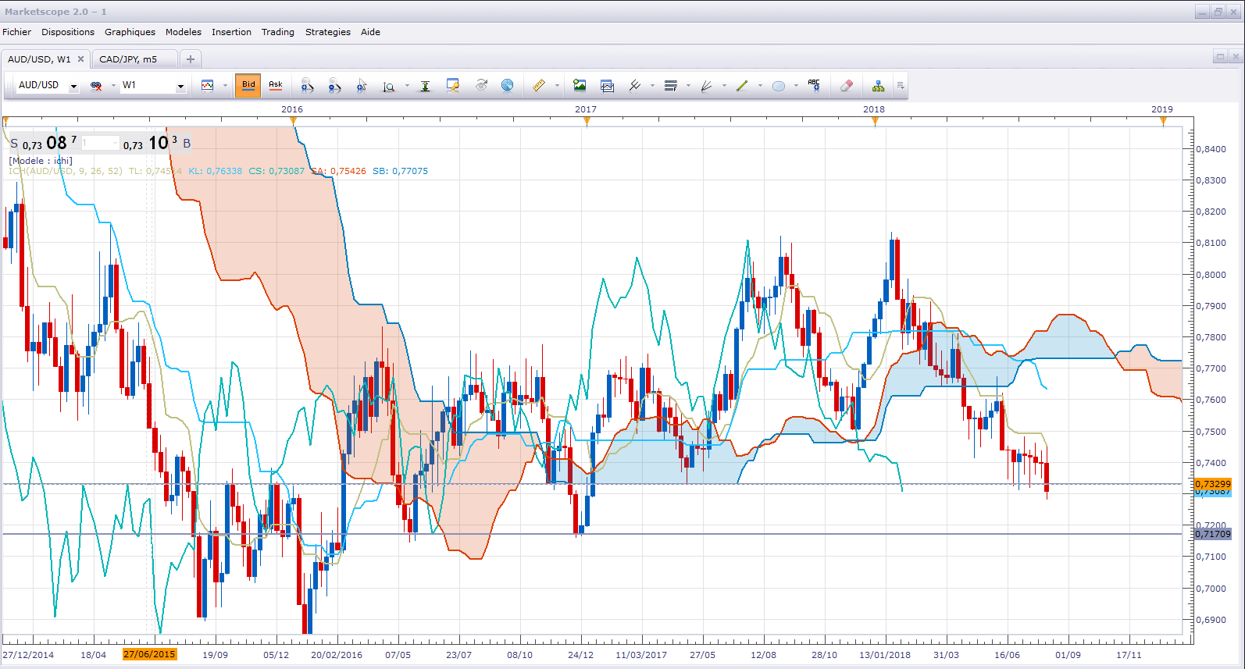Select the pitchfork drawing tool
Screen dimensions: 1245x669
[634, 85]
